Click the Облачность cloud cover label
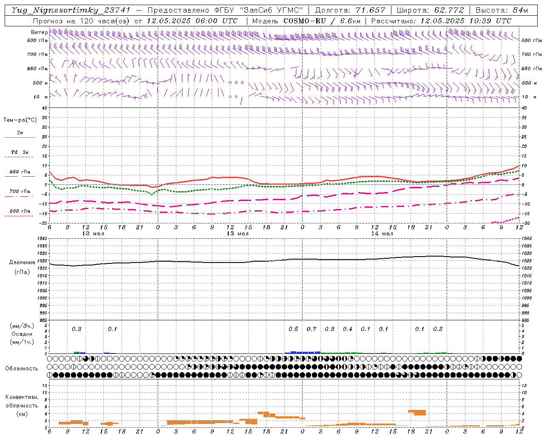Screen dimensions: 544x435 [x=22, y=369]
